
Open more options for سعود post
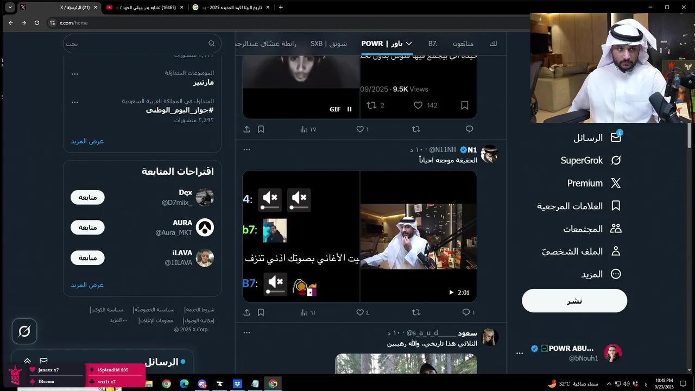point(247,332)
